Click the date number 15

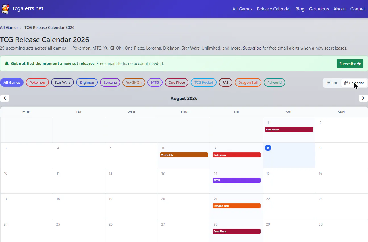[268, 173]
